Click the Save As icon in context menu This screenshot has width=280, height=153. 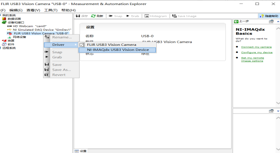pos(47,69)
